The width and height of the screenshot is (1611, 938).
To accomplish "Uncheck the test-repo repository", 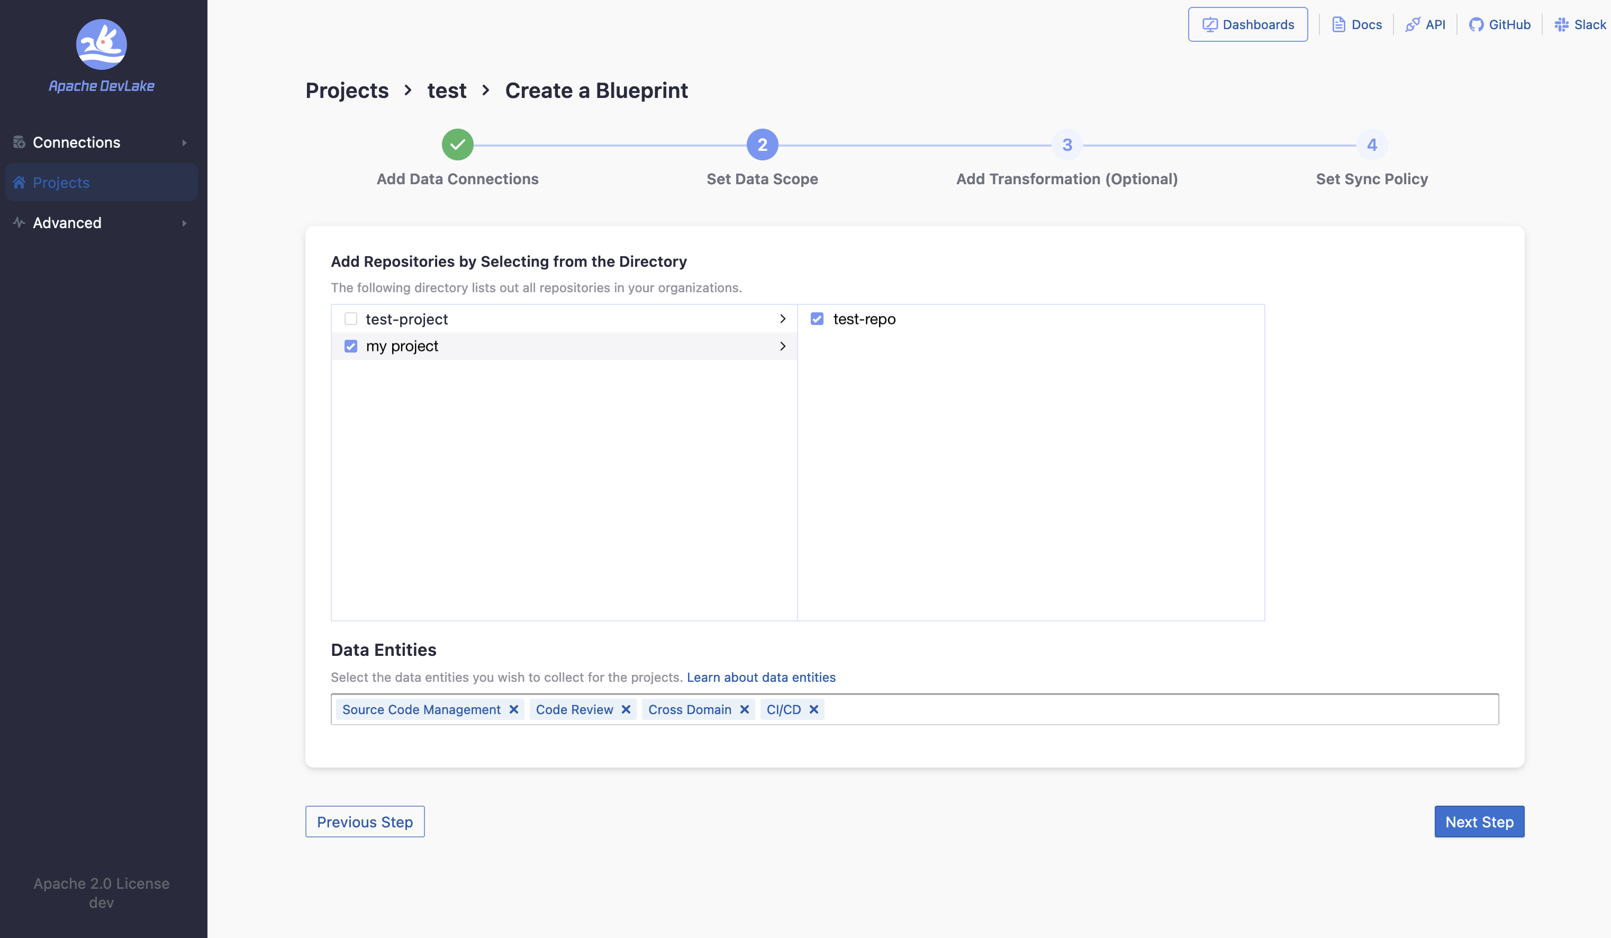I will tap(817, 319).
